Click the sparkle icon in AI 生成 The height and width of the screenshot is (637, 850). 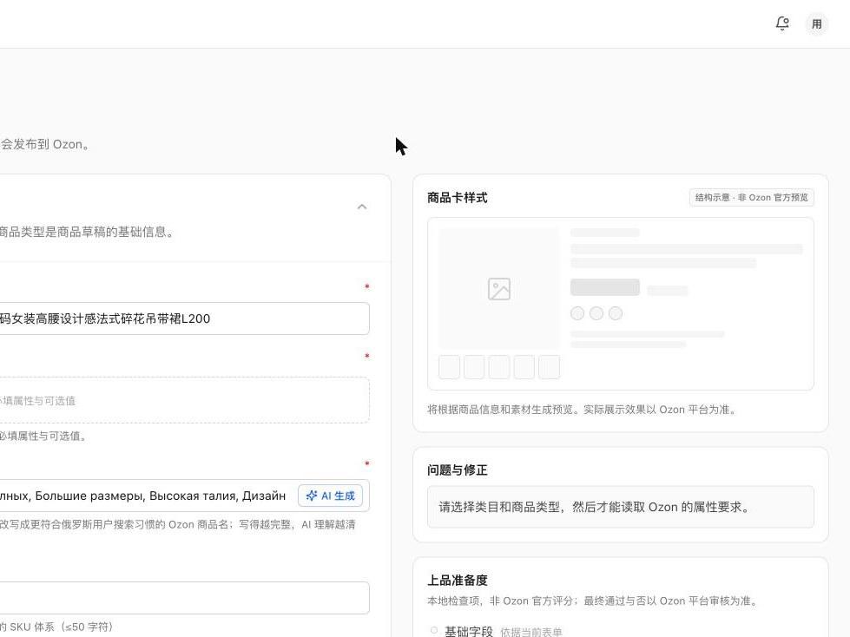click(312, 496)
